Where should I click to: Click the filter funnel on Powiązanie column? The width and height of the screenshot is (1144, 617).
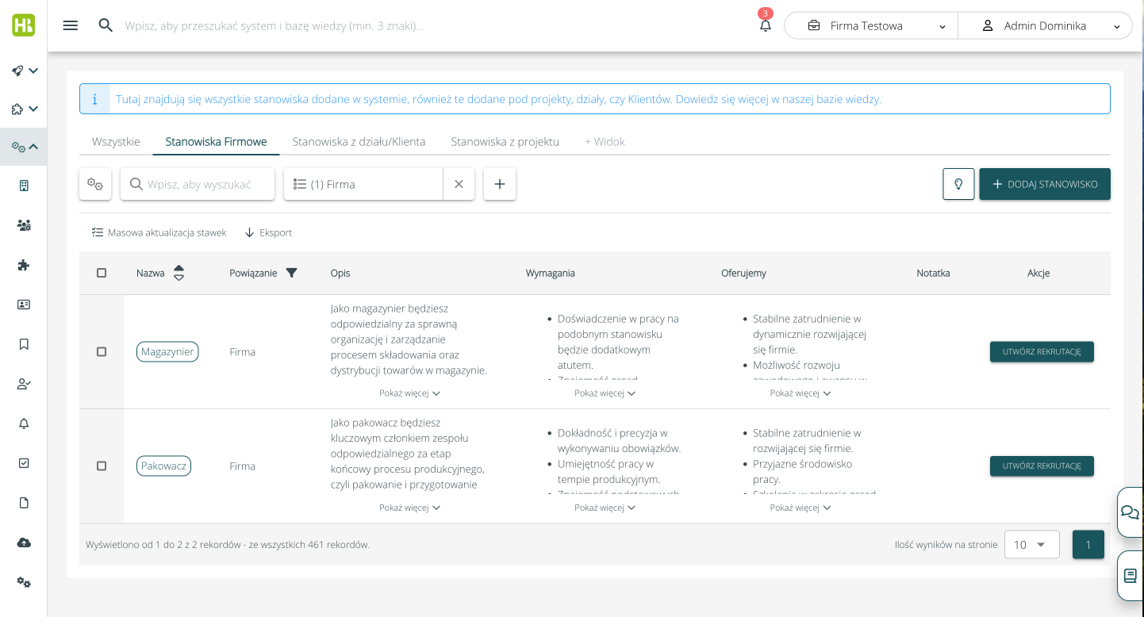[x=291, y=273]
